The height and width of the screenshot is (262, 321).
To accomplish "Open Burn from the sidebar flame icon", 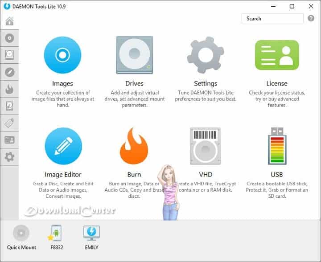I will pyautogui.click(x=10, y=89).
